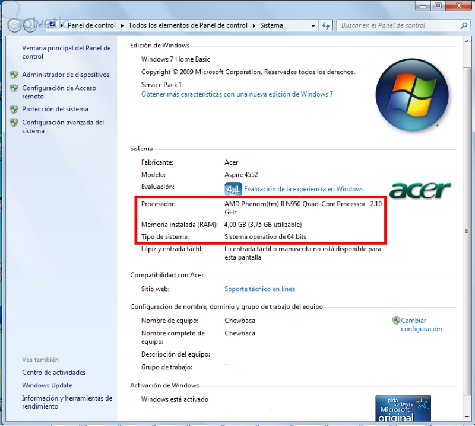
Task: Click the 4,1 experience score badge
Action: pyautogui.click(x=233, y=189)
